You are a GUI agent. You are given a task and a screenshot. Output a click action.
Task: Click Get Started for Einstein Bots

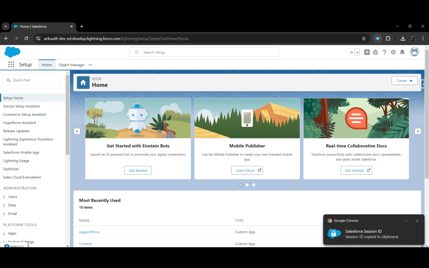click(138, 170)
